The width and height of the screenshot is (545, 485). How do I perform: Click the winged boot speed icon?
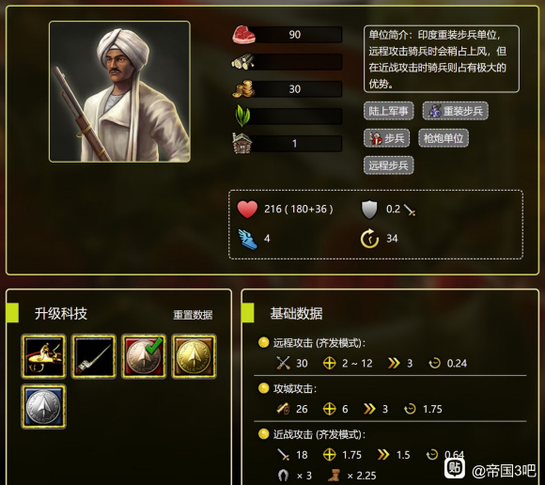tap(248, 239)
